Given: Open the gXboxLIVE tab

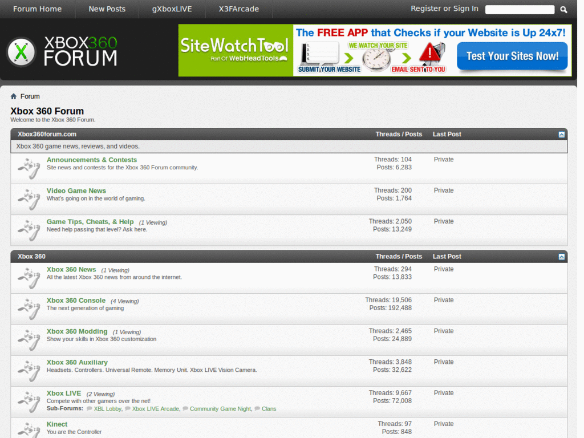Looking at the screenshot, I should click(172, 9).
